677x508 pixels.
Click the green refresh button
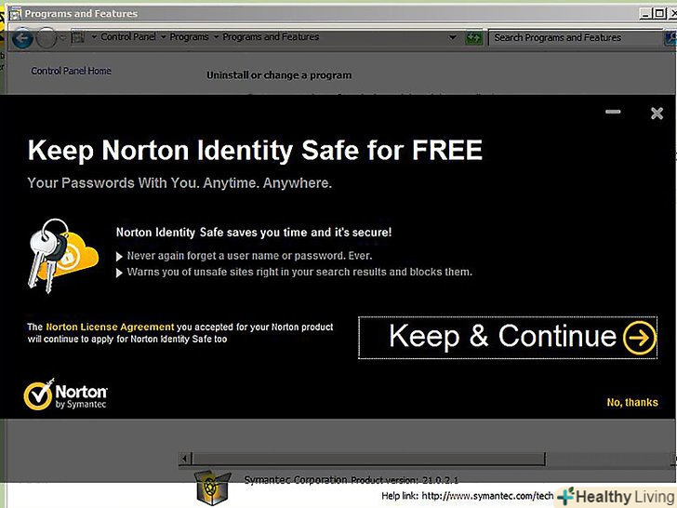tap(473, 38)
